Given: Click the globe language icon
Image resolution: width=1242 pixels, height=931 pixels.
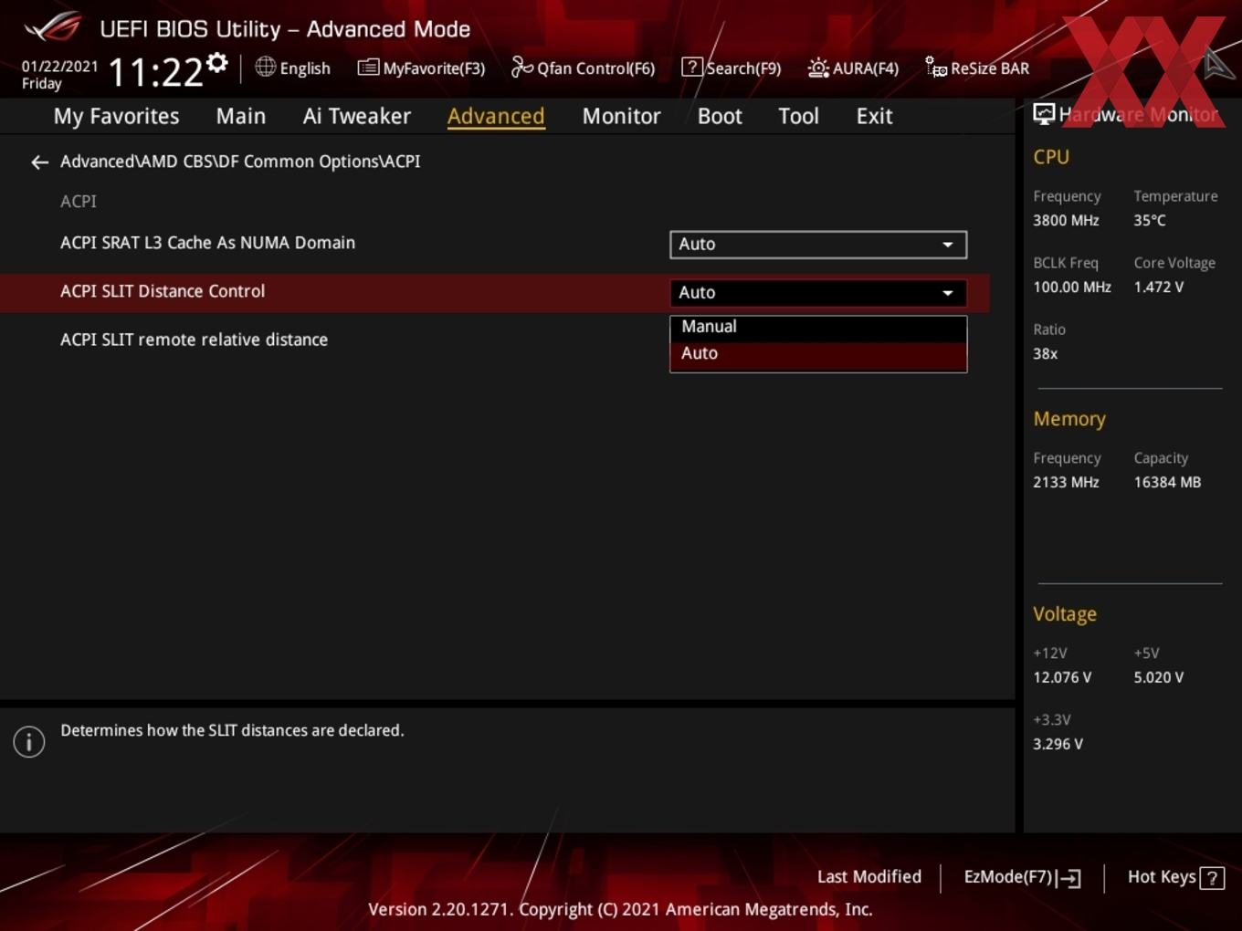Looking at the screenshot, I should (265, 67).
